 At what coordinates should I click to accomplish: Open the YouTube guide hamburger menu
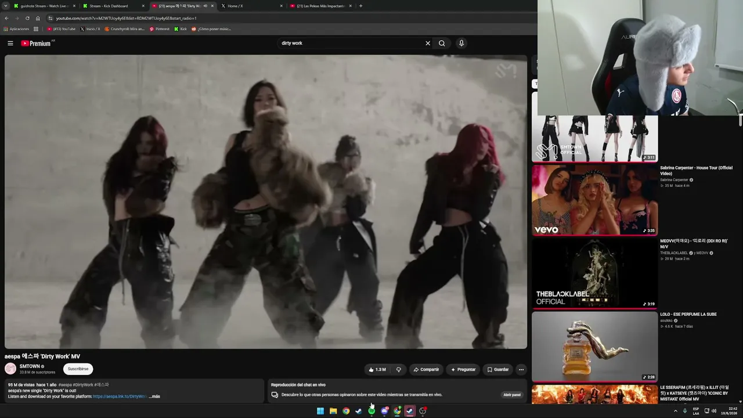10,43
